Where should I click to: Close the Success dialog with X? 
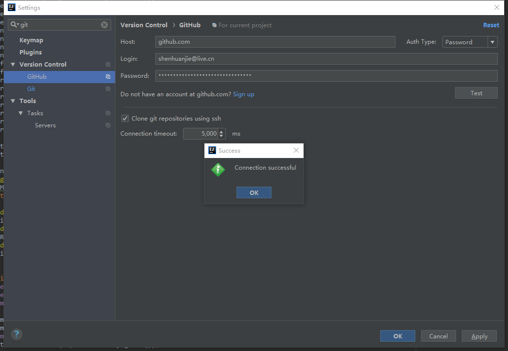click(x=296, y=150)
